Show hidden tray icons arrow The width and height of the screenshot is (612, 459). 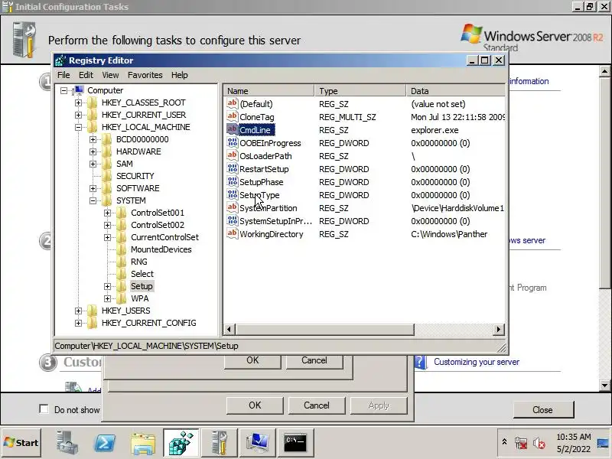point(504,442)
